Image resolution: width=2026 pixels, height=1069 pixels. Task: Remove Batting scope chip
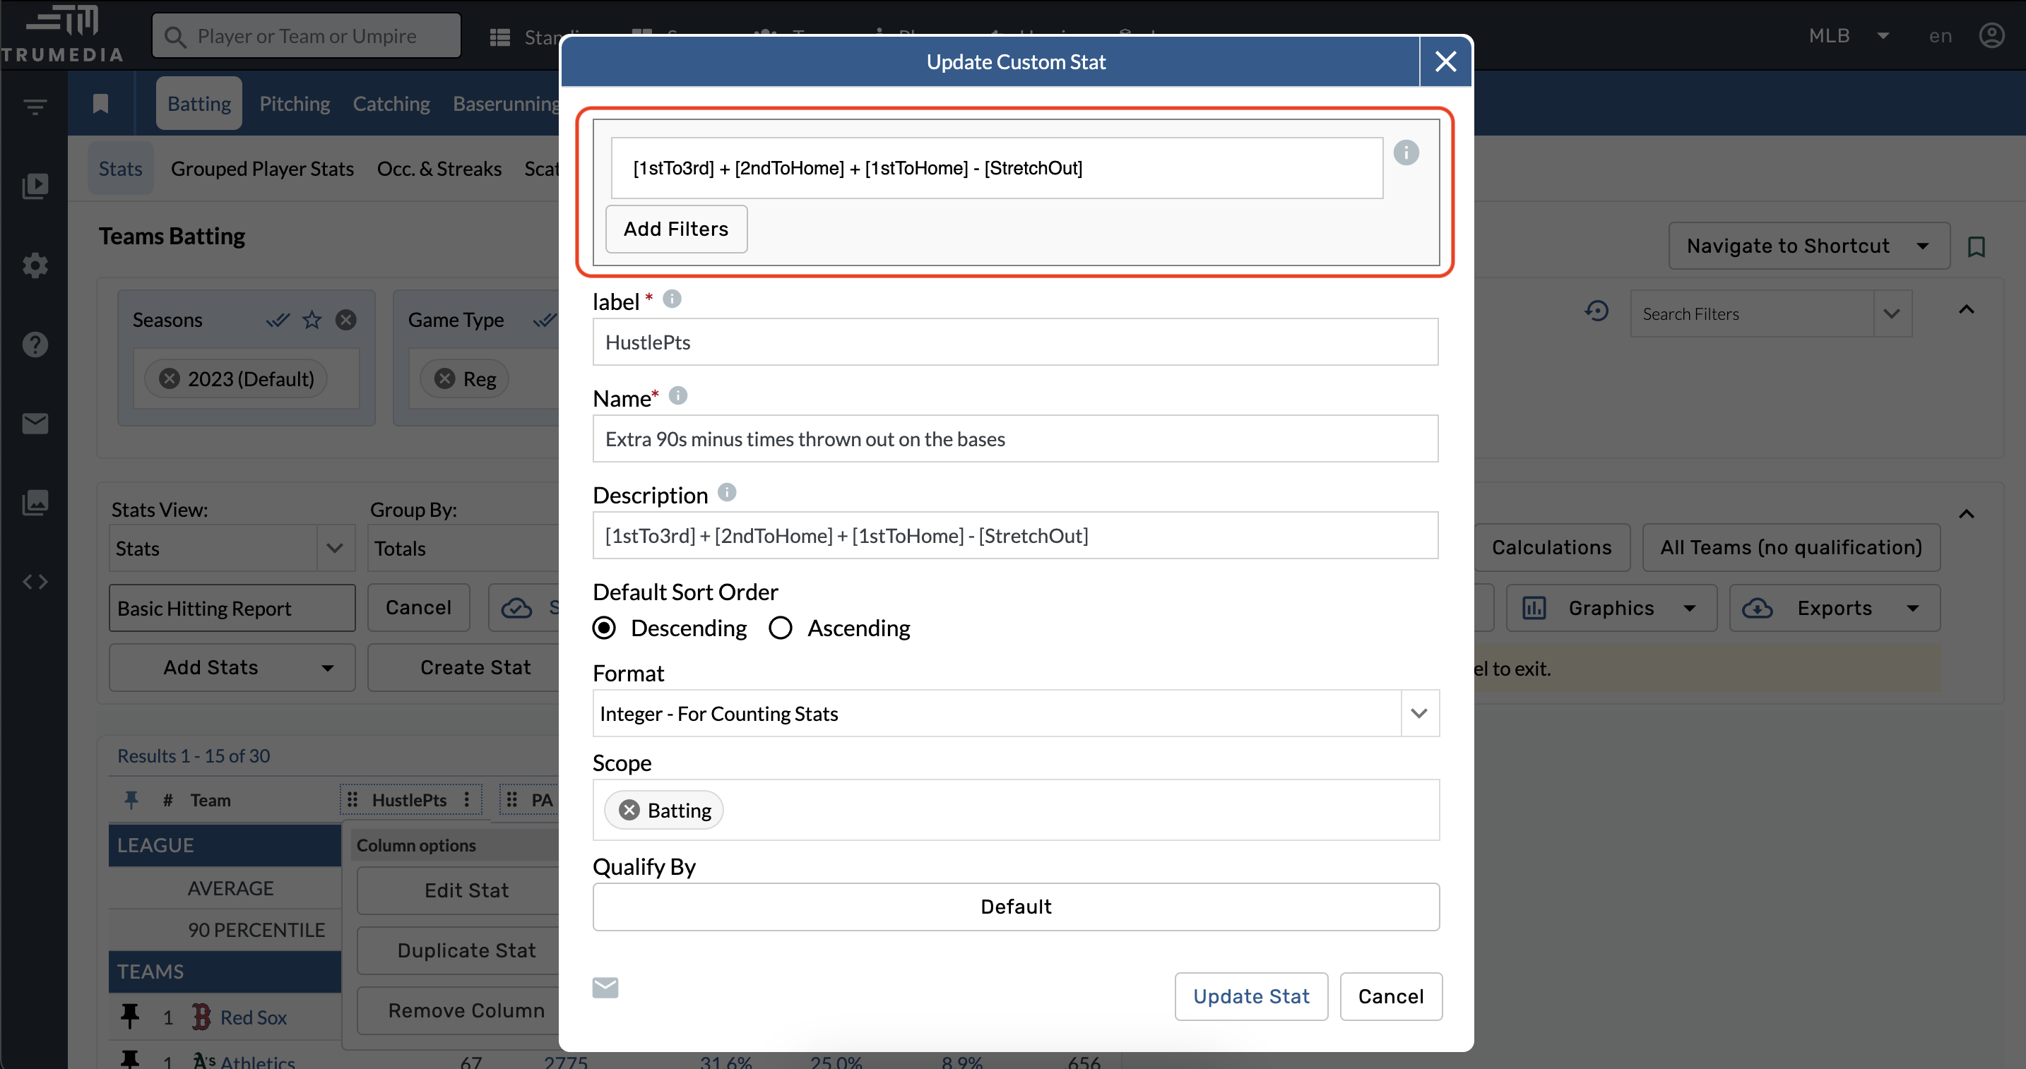tap(629, 810)
